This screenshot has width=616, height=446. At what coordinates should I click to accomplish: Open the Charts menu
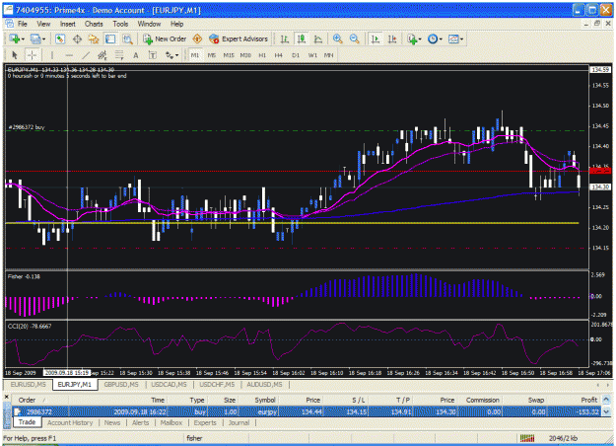(x=94, y=24)
